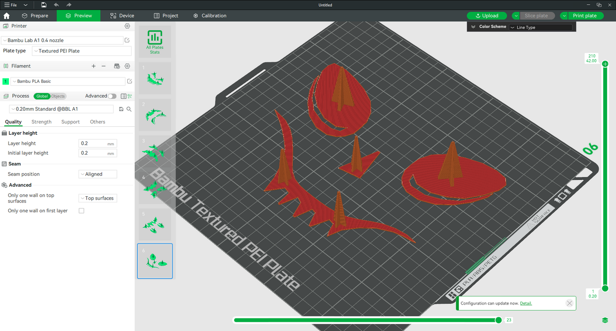The width and height of the screenshot is (616, 331).
Task: Edit the Bambu PLA Basic filament preset
Action: (x=129, y=81)
